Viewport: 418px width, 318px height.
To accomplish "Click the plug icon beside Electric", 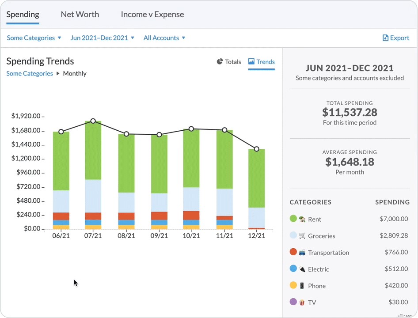I will (x=302, y=269).
